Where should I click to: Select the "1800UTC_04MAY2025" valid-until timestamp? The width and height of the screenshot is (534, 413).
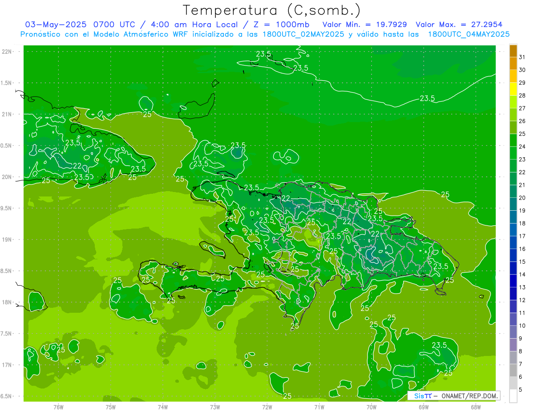469,34
